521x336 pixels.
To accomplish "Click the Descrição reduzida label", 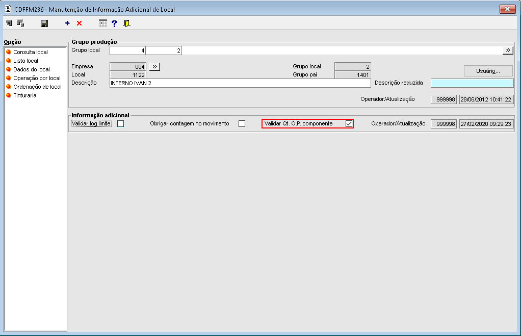I will tap(399, 83).
